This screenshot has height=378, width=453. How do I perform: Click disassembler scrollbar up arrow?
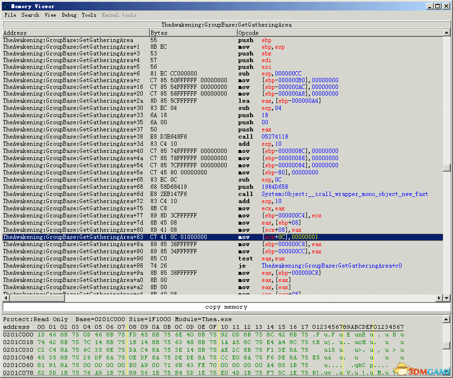pos(447,32)
